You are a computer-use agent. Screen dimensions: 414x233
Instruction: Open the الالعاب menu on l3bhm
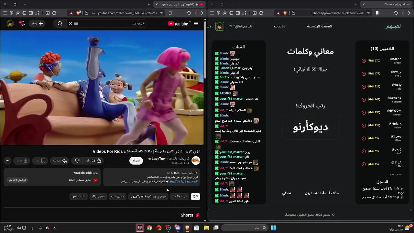279,26
